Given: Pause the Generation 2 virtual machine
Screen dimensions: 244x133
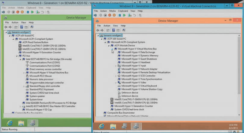Looking at the screenshot, I should point(120,15).
